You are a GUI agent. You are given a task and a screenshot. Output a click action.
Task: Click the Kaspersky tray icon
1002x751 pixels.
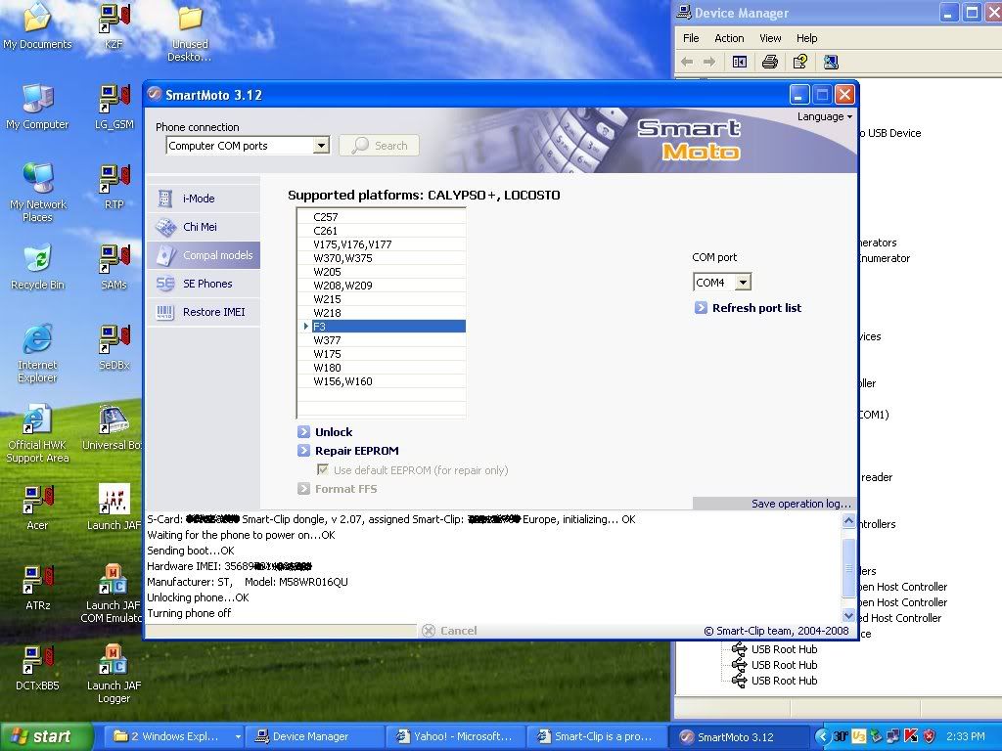(x=911, y=736)
